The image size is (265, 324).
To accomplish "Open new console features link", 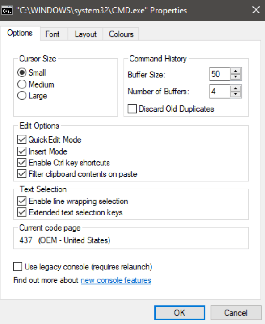I will click(116, 280).
